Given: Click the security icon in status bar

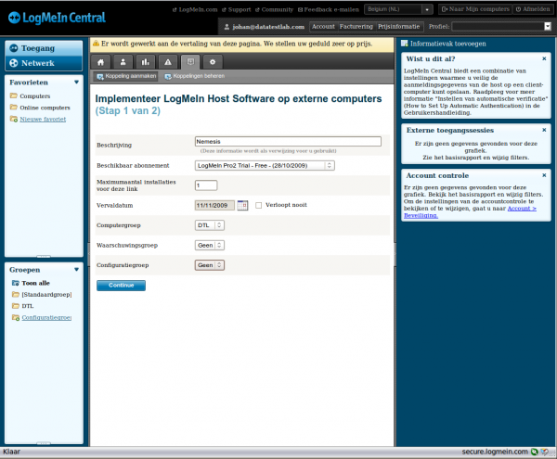Looking at the screenshot, I should coord(535,452).
